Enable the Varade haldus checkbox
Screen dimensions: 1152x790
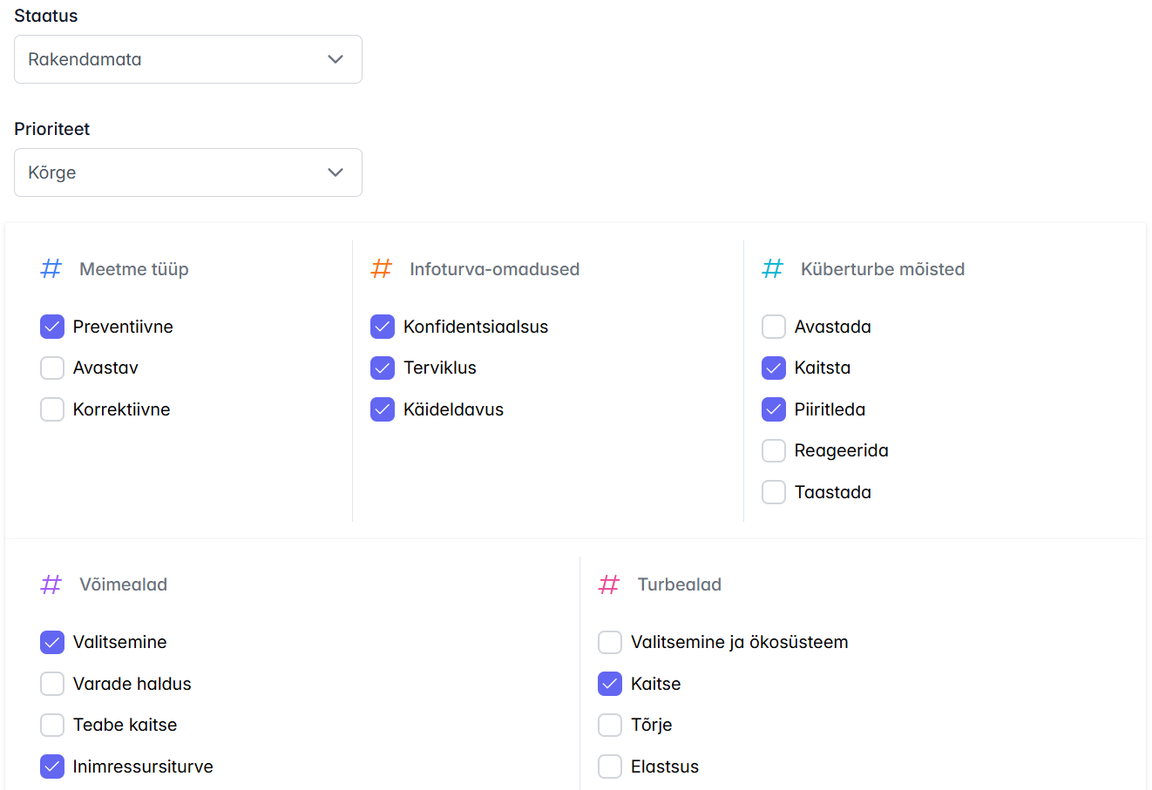(x=52, y=684)
